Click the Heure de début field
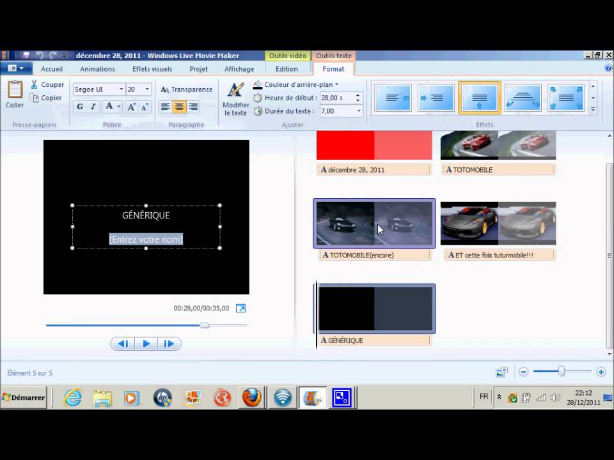 point(336,98)
